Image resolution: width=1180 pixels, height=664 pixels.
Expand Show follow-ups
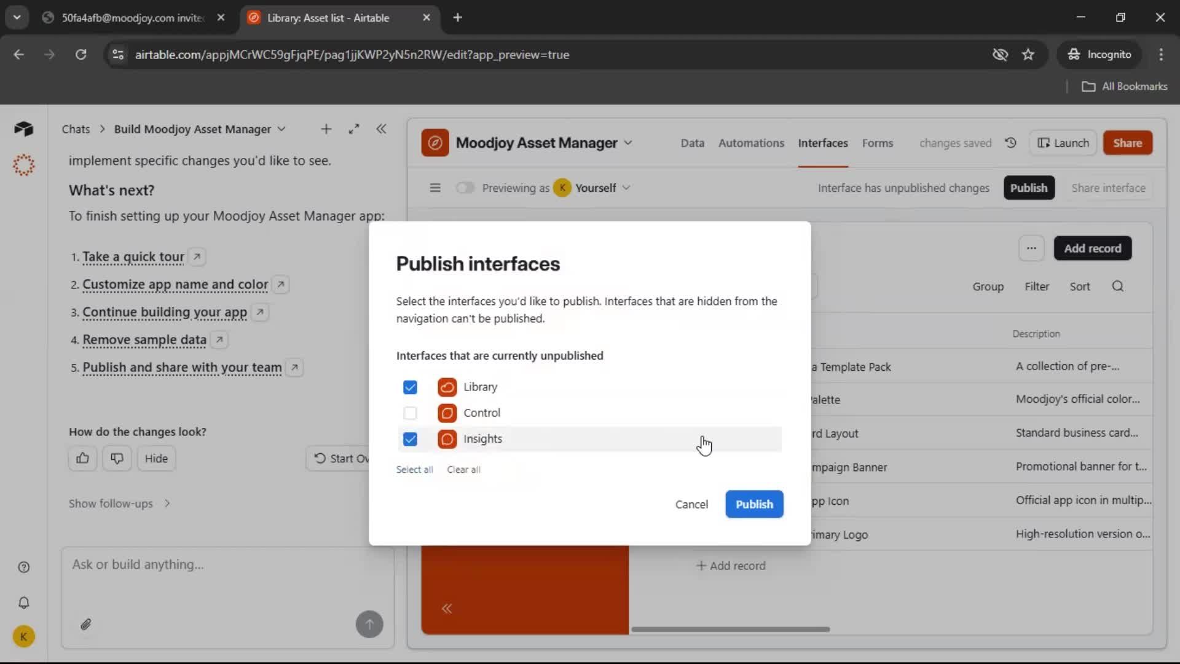click(x=119, y=504)
